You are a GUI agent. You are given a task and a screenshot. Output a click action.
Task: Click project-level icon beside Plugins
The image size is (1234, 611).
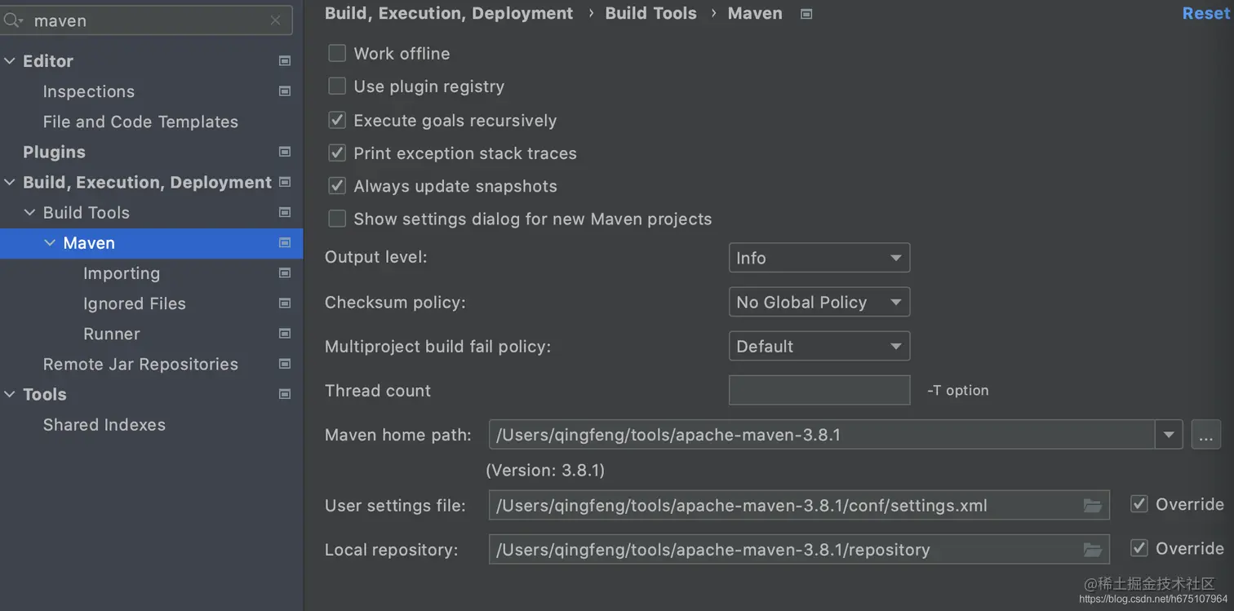(x=285, y=152)
